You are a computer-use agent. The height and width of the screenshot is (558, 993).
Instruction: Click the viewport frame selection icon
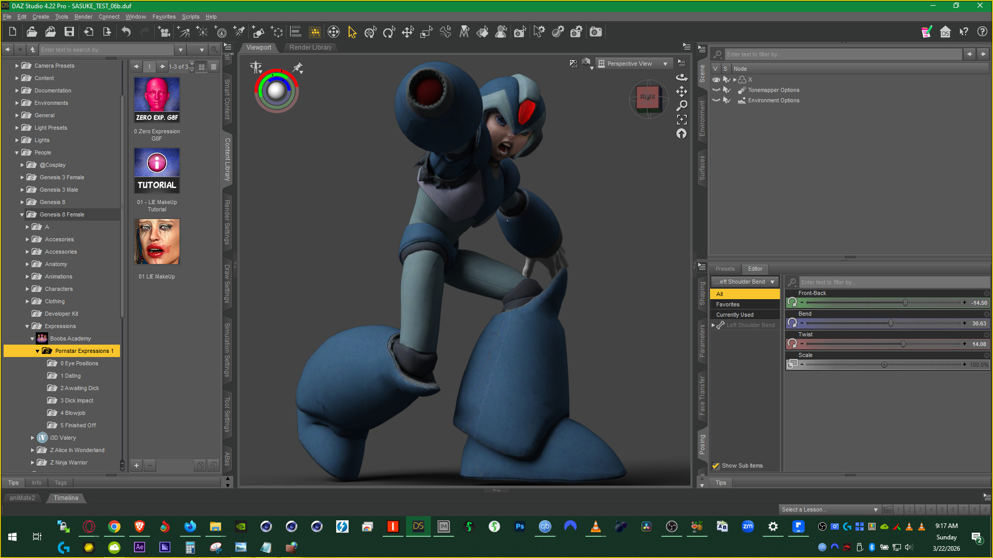pyautogui.click(x=682, y=119)
